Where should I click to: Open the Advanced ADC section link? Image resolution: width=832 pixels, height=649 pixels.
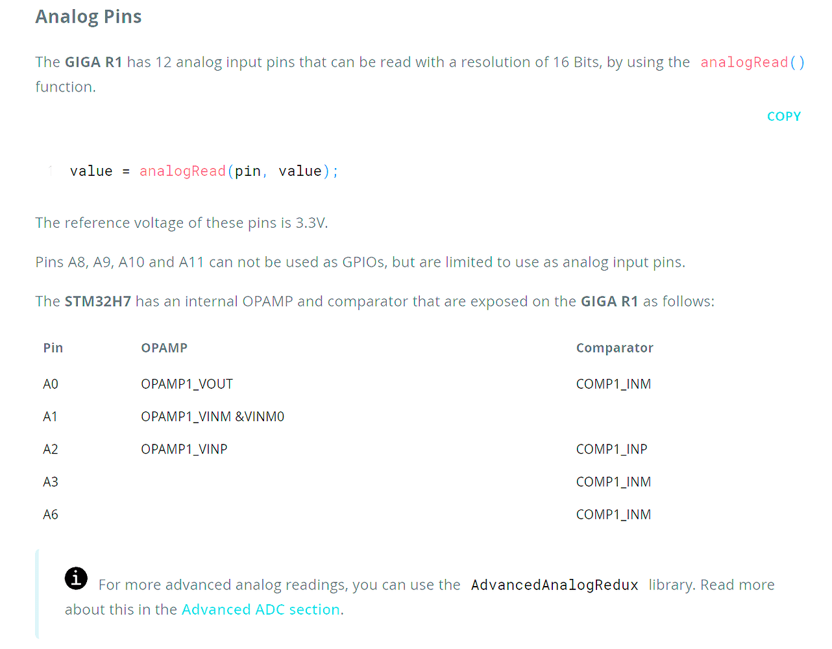tap(260, 609)
